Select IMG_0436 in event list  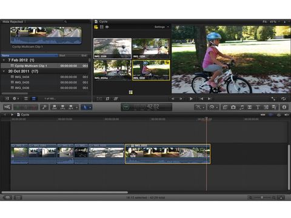44,88
